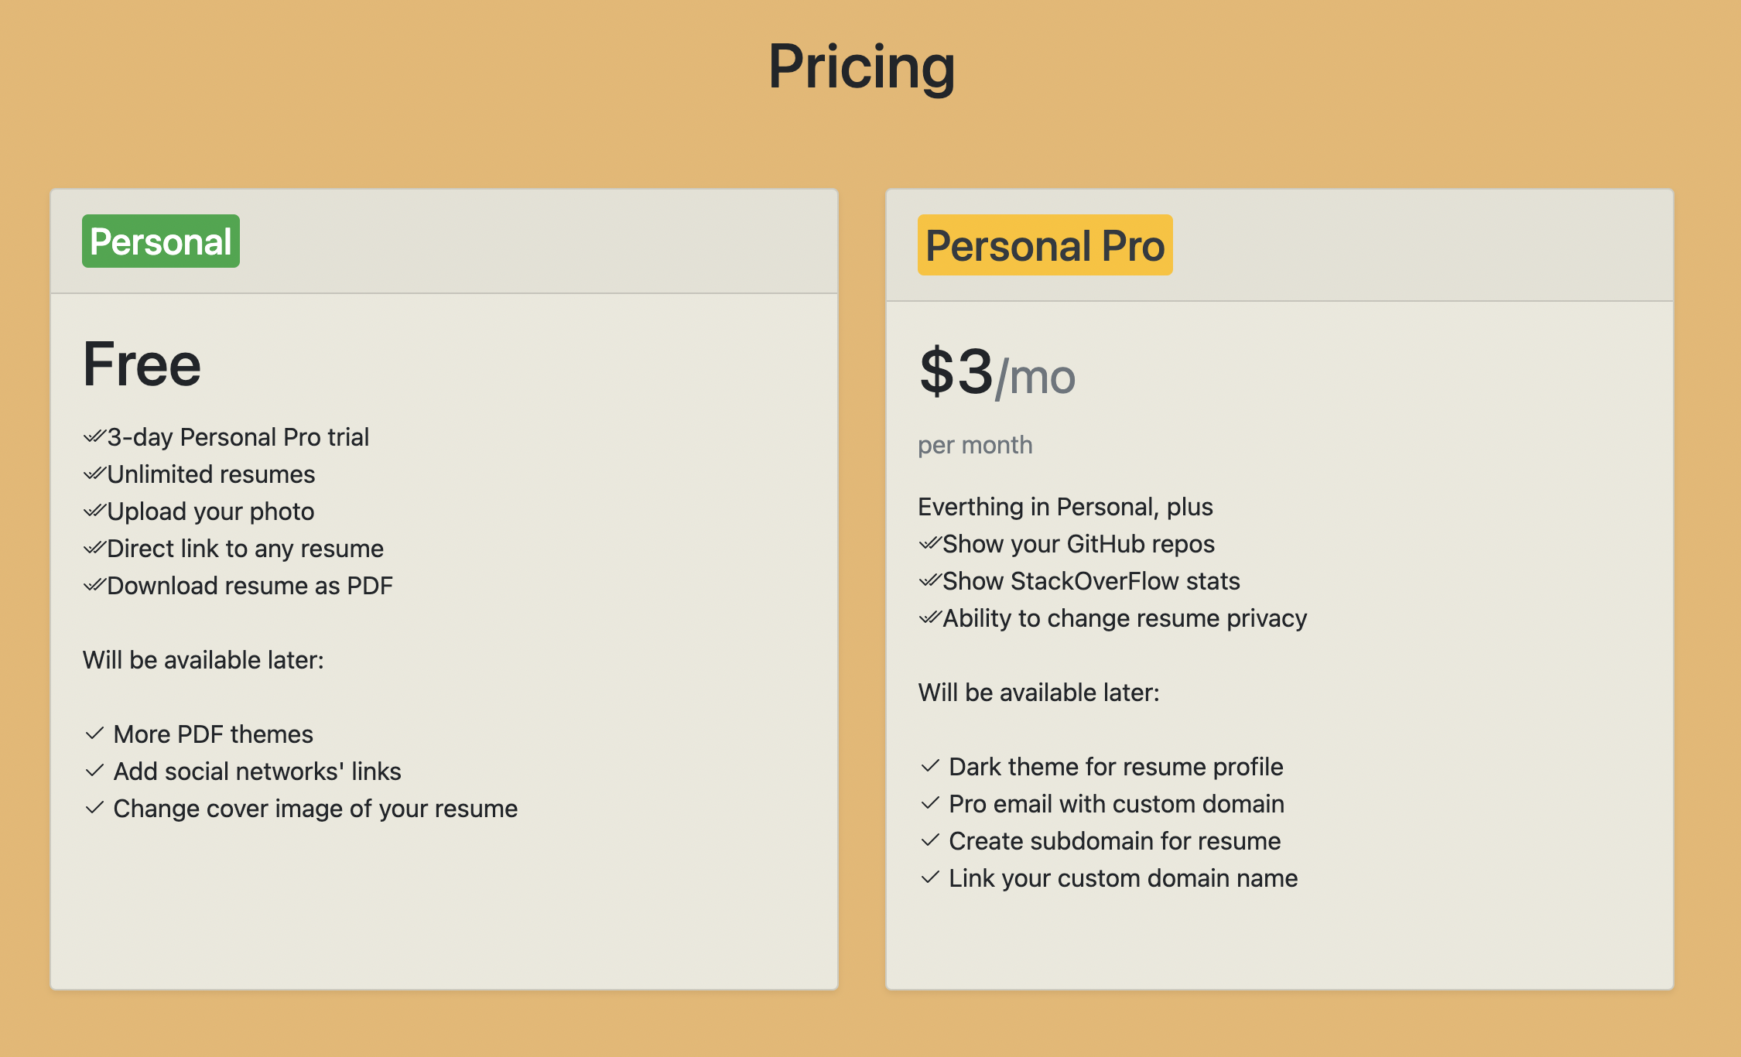1741x1057 pixels.
Task: Click the checkmark icon beside Link your custom domain name
Action: (x=930, y=877)
